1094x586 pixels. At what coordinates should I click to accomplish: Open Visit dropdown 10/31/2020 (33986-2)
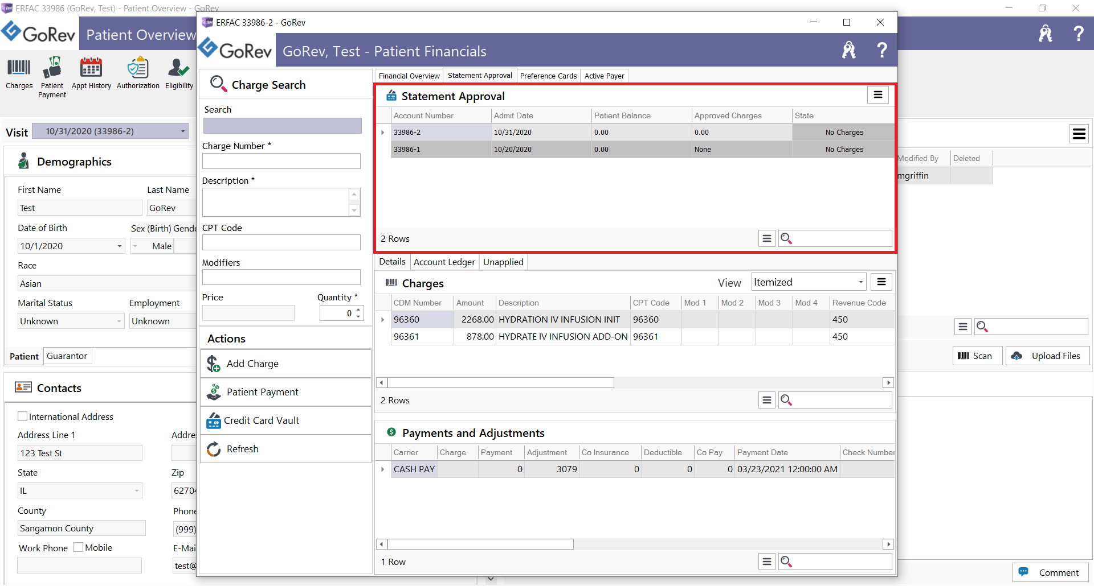pos(110,131)
